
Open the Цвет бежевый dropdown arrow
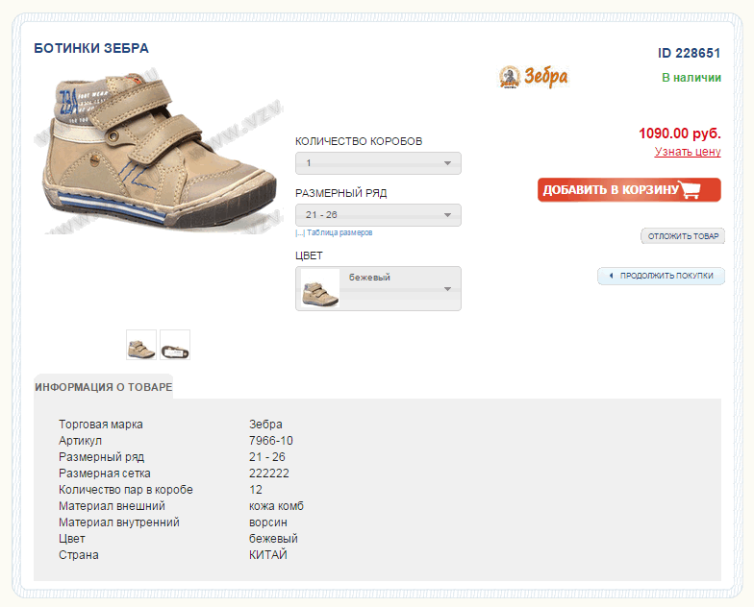(447, 289)
